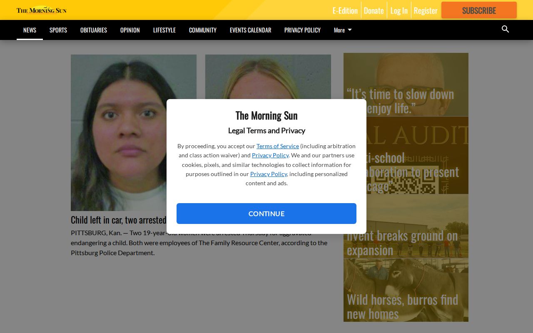533x333 pixels.
Task: Click Continue in the legal dialog
Action: pyautogui.click(x=266, y=214)
